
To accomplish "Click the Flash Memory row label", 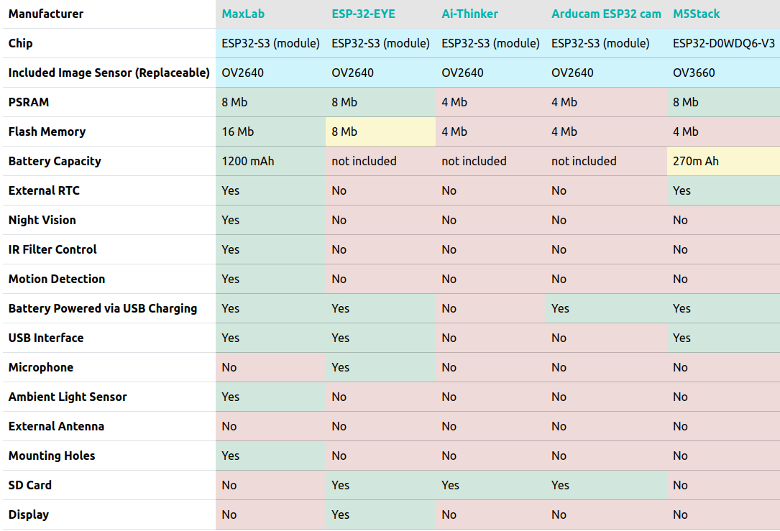I will (47, 131).
